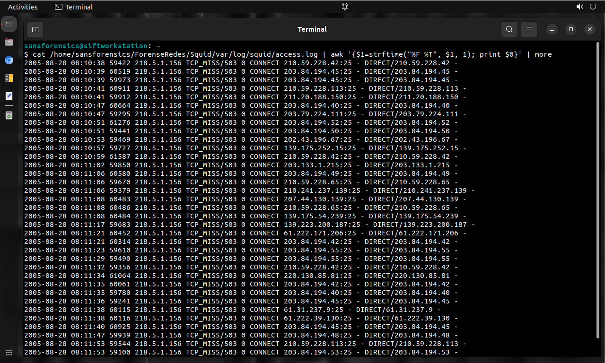Launch the Calculator from the dock

[9, 78]
